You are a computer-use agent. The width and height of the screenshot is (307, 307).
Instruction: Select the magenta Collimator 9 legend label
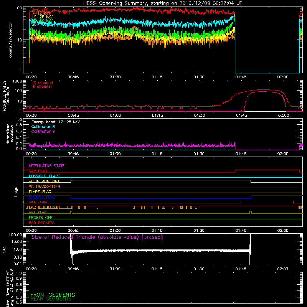(43, 131)
